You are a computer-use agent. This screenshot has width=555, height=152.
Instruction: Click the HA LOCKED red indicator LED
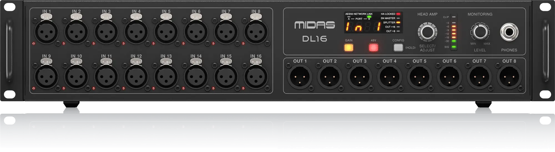pyautogui.click(x=398, y=14)
